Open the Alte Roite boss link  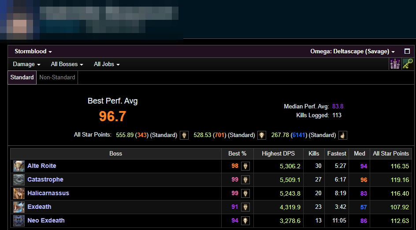42,166
